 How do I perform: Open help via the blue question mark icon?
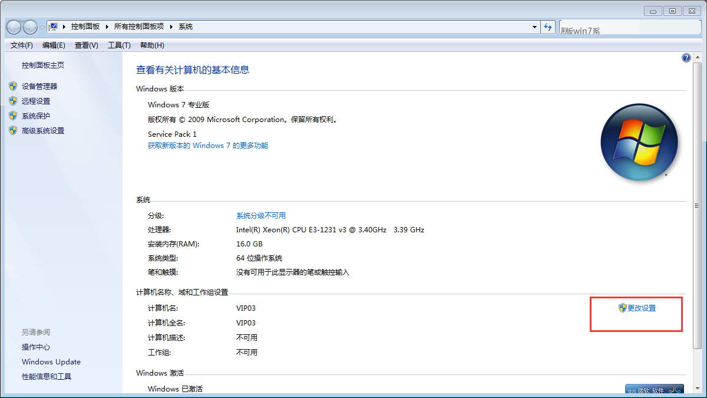[686, 58]
